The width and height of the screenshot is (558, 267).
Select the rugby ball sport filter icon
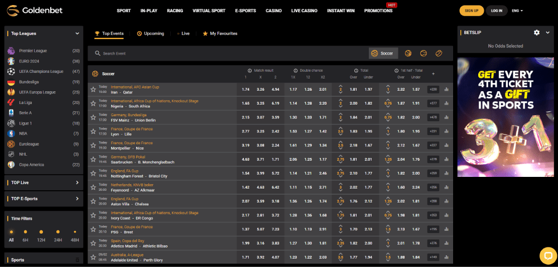coord(439,53)
